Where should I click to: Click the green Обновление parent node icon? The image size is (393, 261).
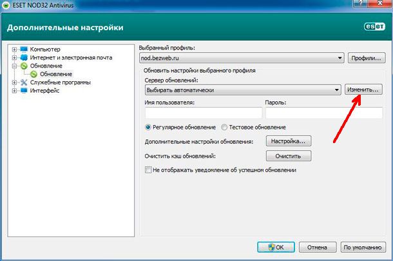(24, 66)
